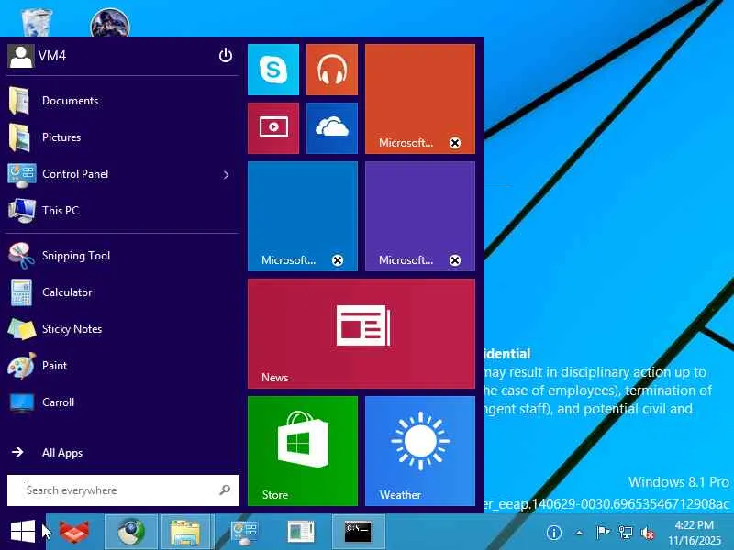Open File Explorer from taskbar

(186, 532)
